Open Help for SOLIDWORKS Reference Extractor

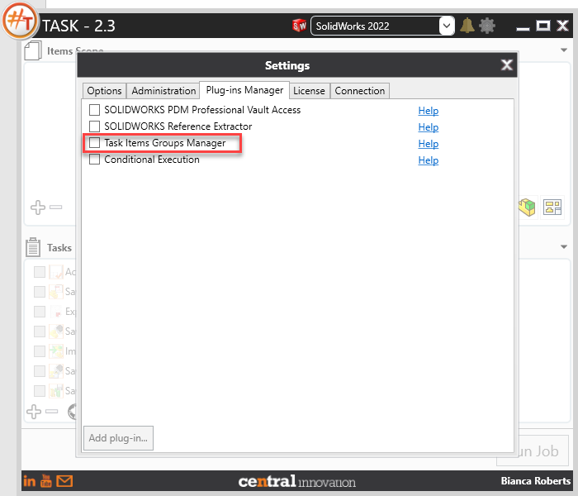coord(429,127)
